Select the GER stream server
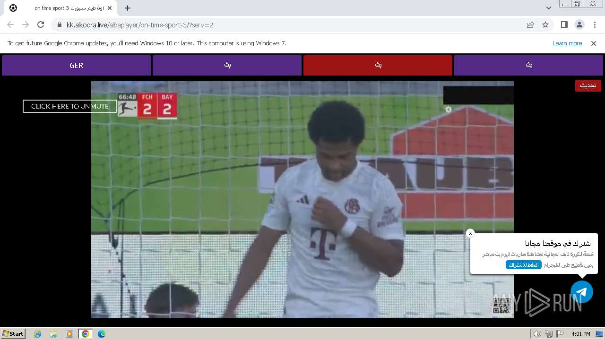Screen dimensions: 605x340 76,66
